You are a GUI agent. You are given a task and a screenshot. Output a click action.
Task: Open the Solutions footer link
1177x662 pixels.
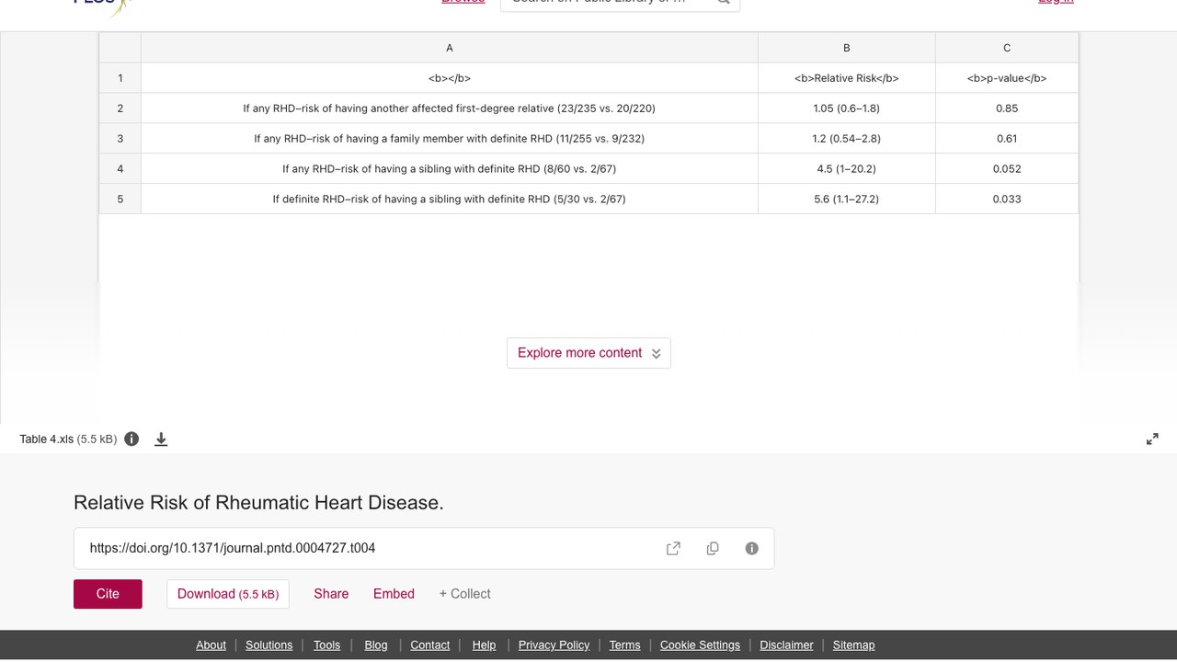pos(269,645)
